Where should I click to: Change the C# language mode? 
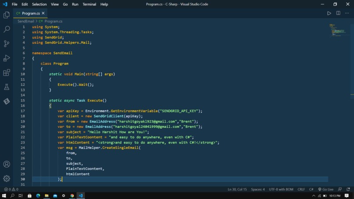(x=311, y=189)
